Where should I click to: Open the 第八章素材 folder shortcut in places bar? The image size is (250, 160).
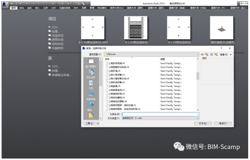tap(91, 63)
